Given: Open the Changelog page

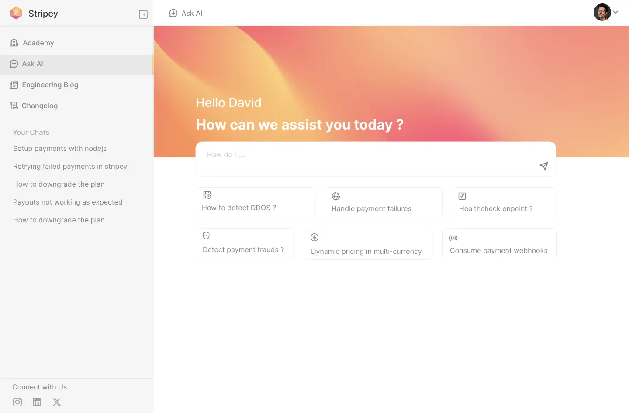Looking at the screenshot, I should [77, 106].
